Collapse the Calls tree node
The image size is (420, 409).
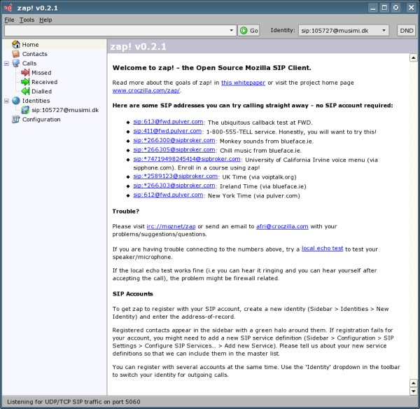point(7,64)
